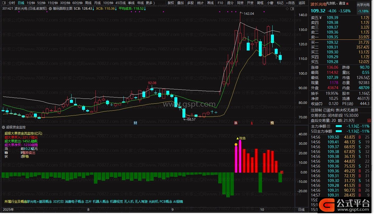Expand the 超级资金监控 indicator dropdown
The image size is (374, 214).
tap(3, 127)
